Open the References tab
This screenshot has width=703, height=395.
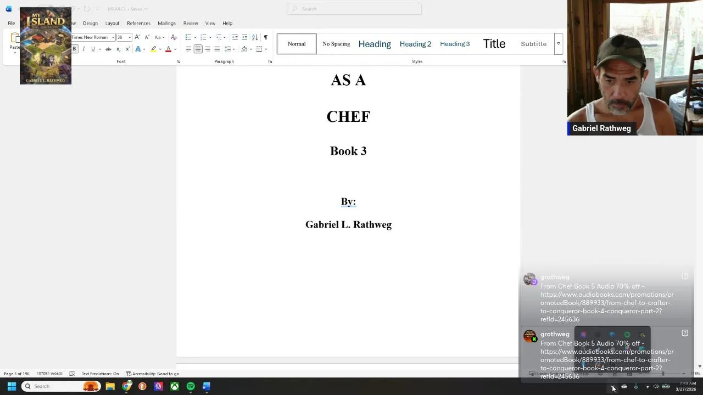(x=138, y=23)
